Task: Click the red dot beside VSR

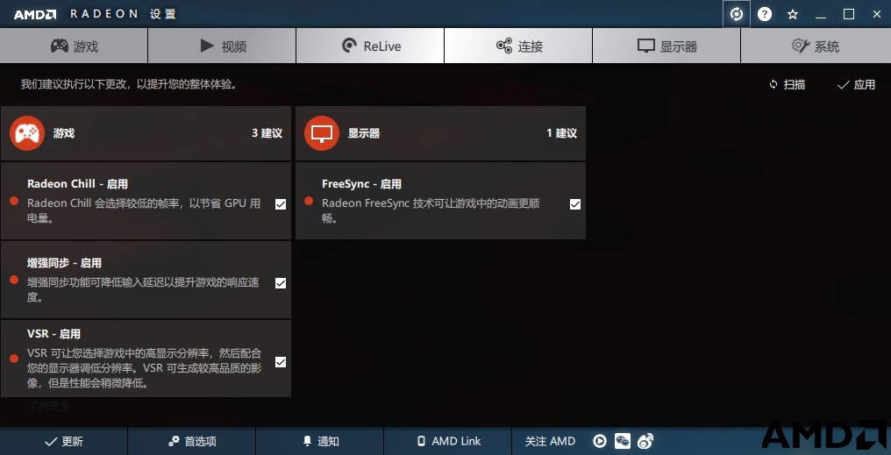Action: coord(14,359)
